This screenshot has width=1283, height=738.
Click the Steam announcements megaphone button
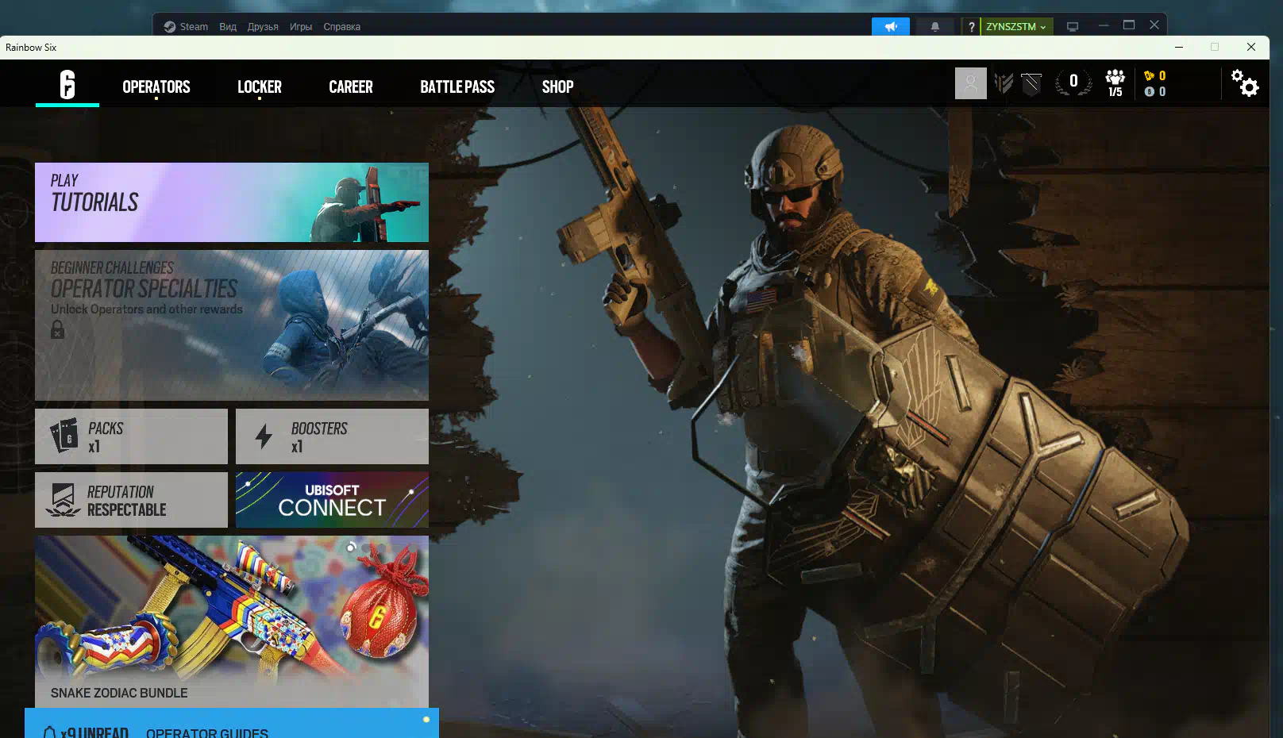(x=891, y=27)
